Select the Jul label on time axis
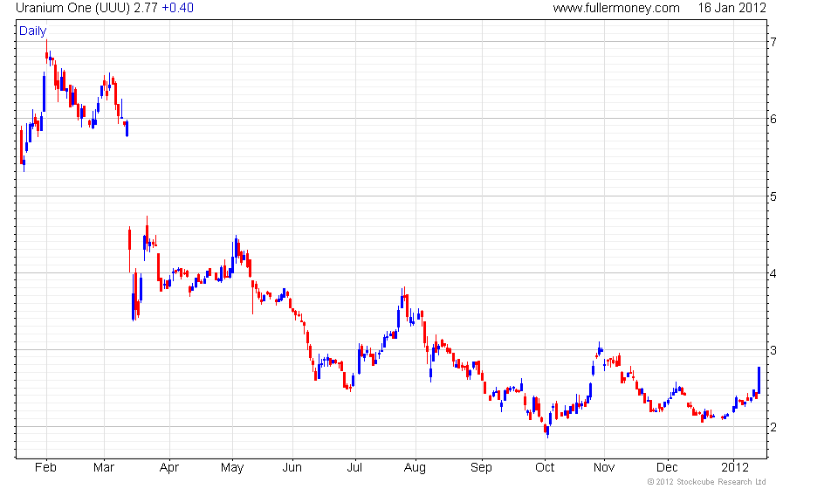 [354, 468]
